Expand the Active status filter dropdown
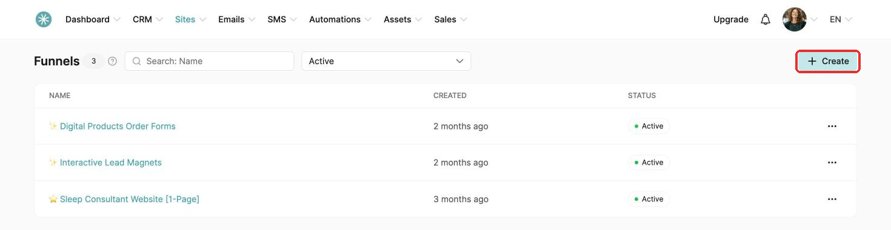891x230 pixels. [x=386, y=61]
